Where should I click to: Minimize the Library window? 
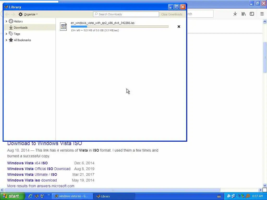pyautogui.click(x=171, y=7)
